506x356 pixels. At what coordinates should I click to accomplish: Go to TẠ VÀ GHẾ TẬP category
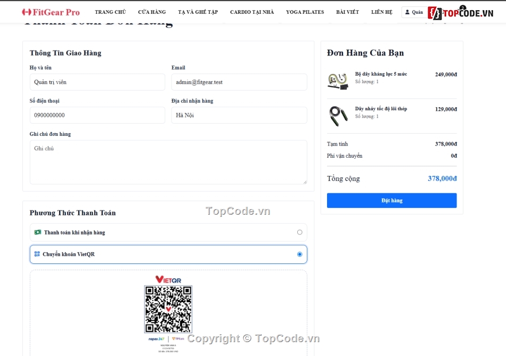pos(198,12)
